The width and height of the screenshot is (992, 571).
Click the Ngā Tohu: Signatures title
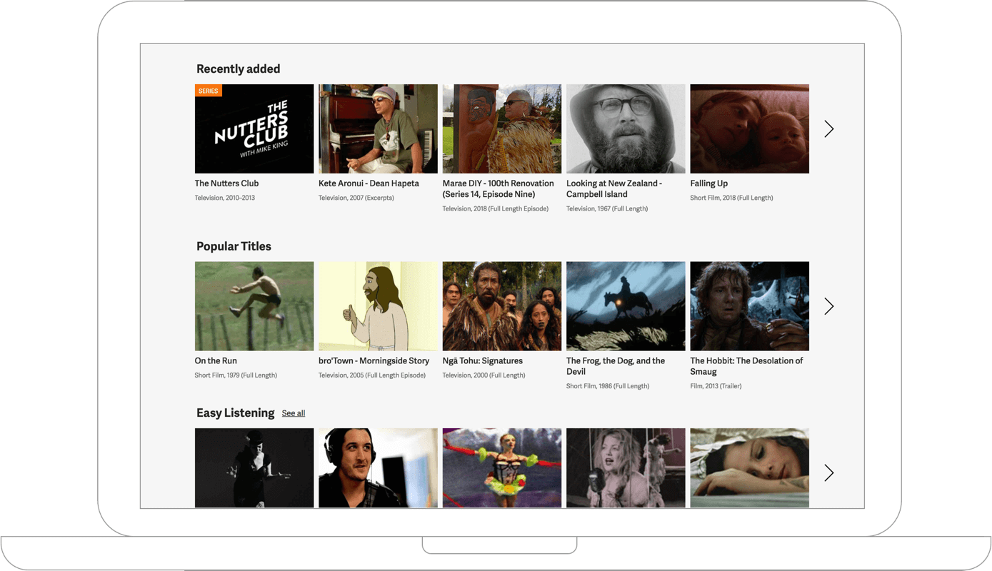pyautogui.click(x=482, y=361)
